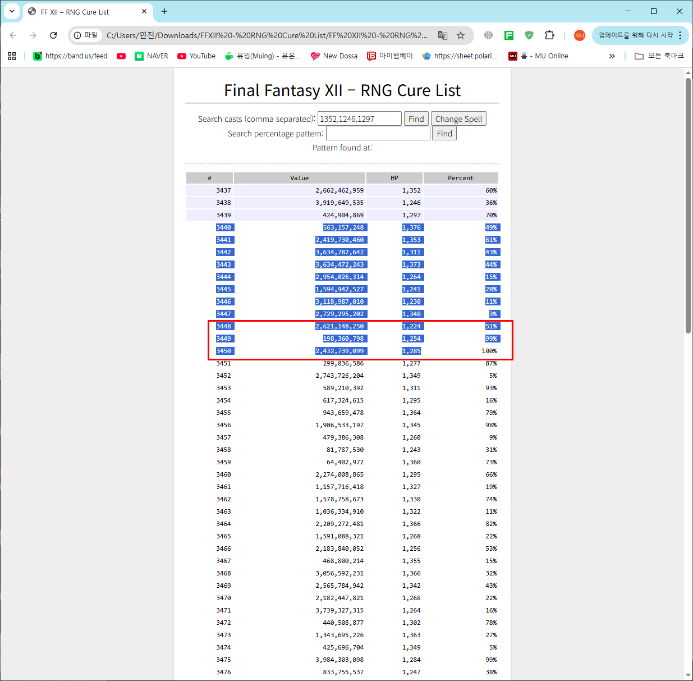Reload the page with the refresh icon
The image size is (693, 681).
coord(53,35)
